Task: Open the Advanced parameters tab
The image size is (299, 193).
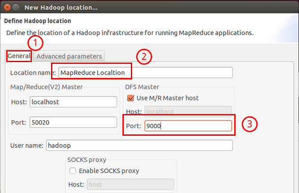Action: point(69,56)
